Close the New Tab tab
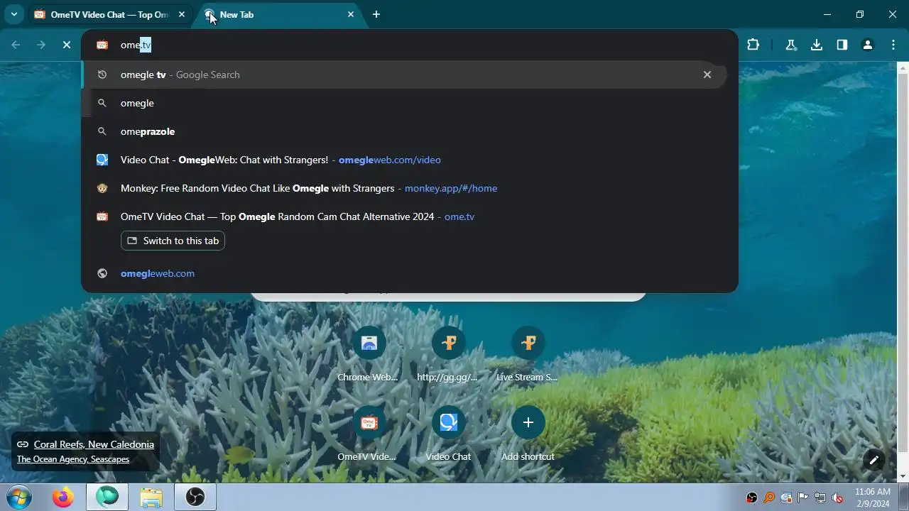Screen dimensions: 909x511 (351, 14)
